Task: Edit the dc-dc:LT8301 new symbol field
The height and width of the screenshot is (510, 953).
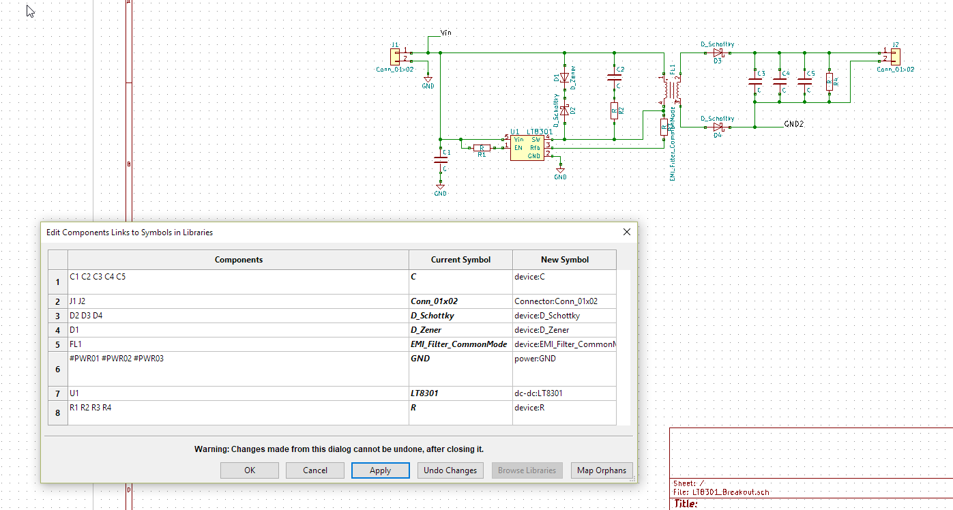Action: point(563,393)
